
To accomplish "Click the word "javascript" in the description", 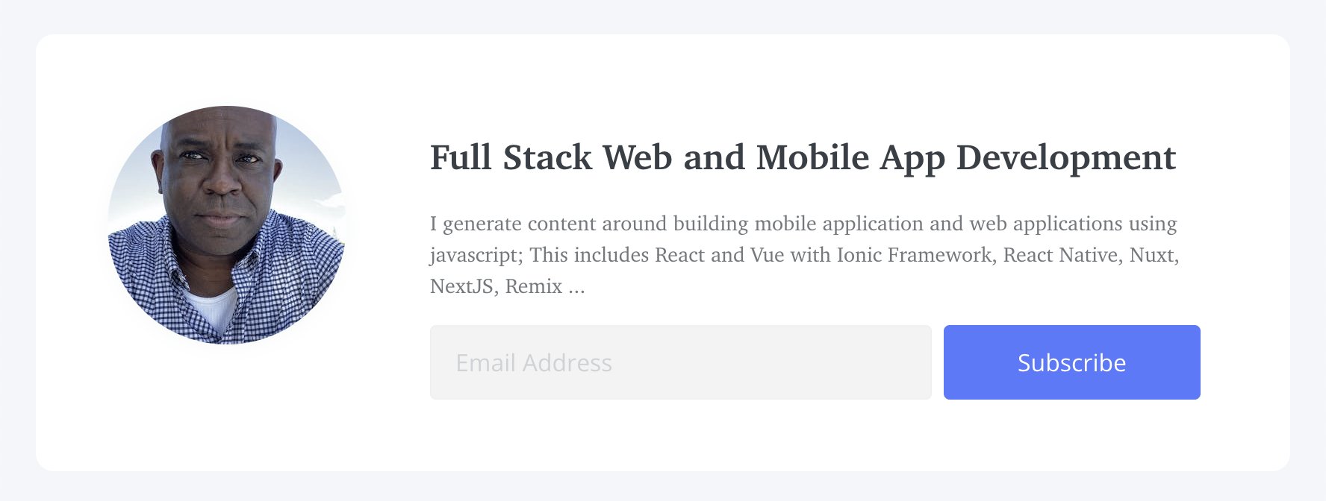I will click(x=475, y=255).
